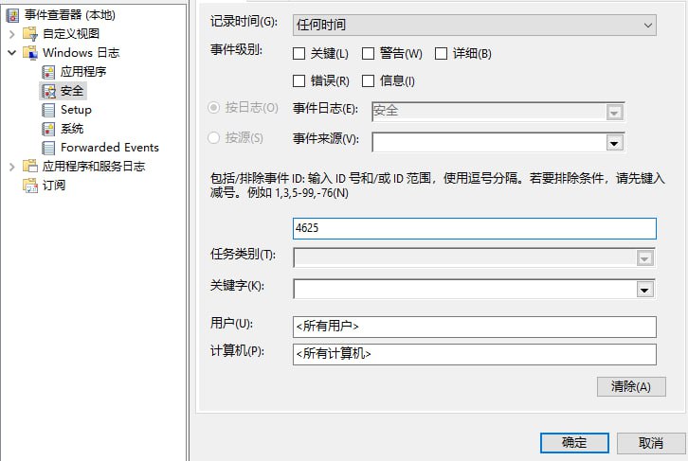Select the 事件查看器 (本地) tree label
688x461 pixels.
pos(70,15)
